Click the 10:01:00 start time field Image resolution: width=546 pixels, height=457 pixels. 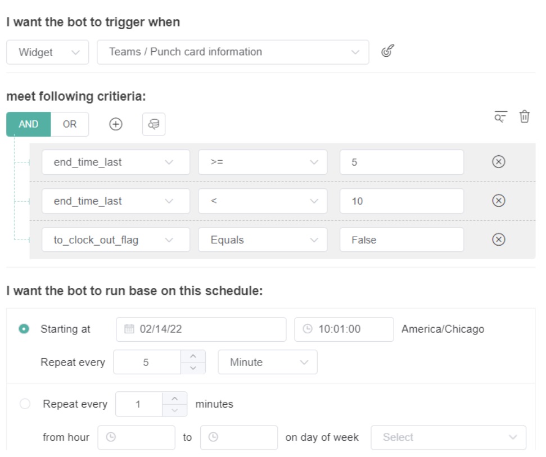[x=344, y=329]
